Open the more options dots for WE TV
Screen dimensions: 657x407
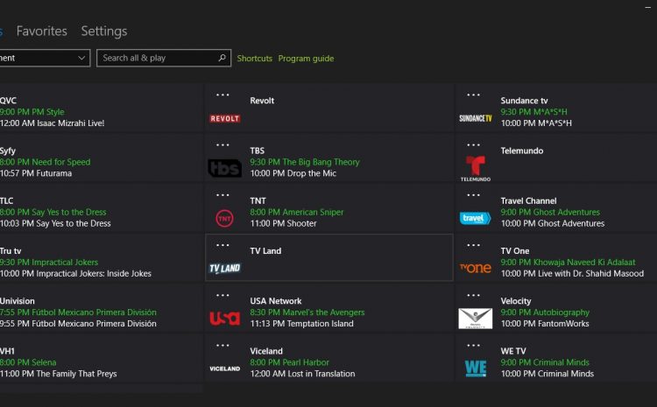coord(473,346)
